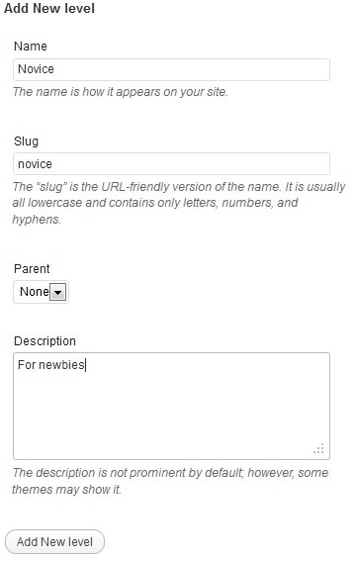
Task: Click the Slug field label
Action: pos(26,141)
